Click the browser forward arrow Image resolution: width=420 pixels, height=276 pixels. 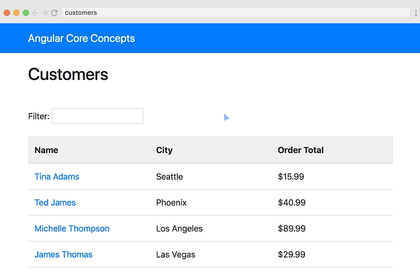tap(45, 13)
